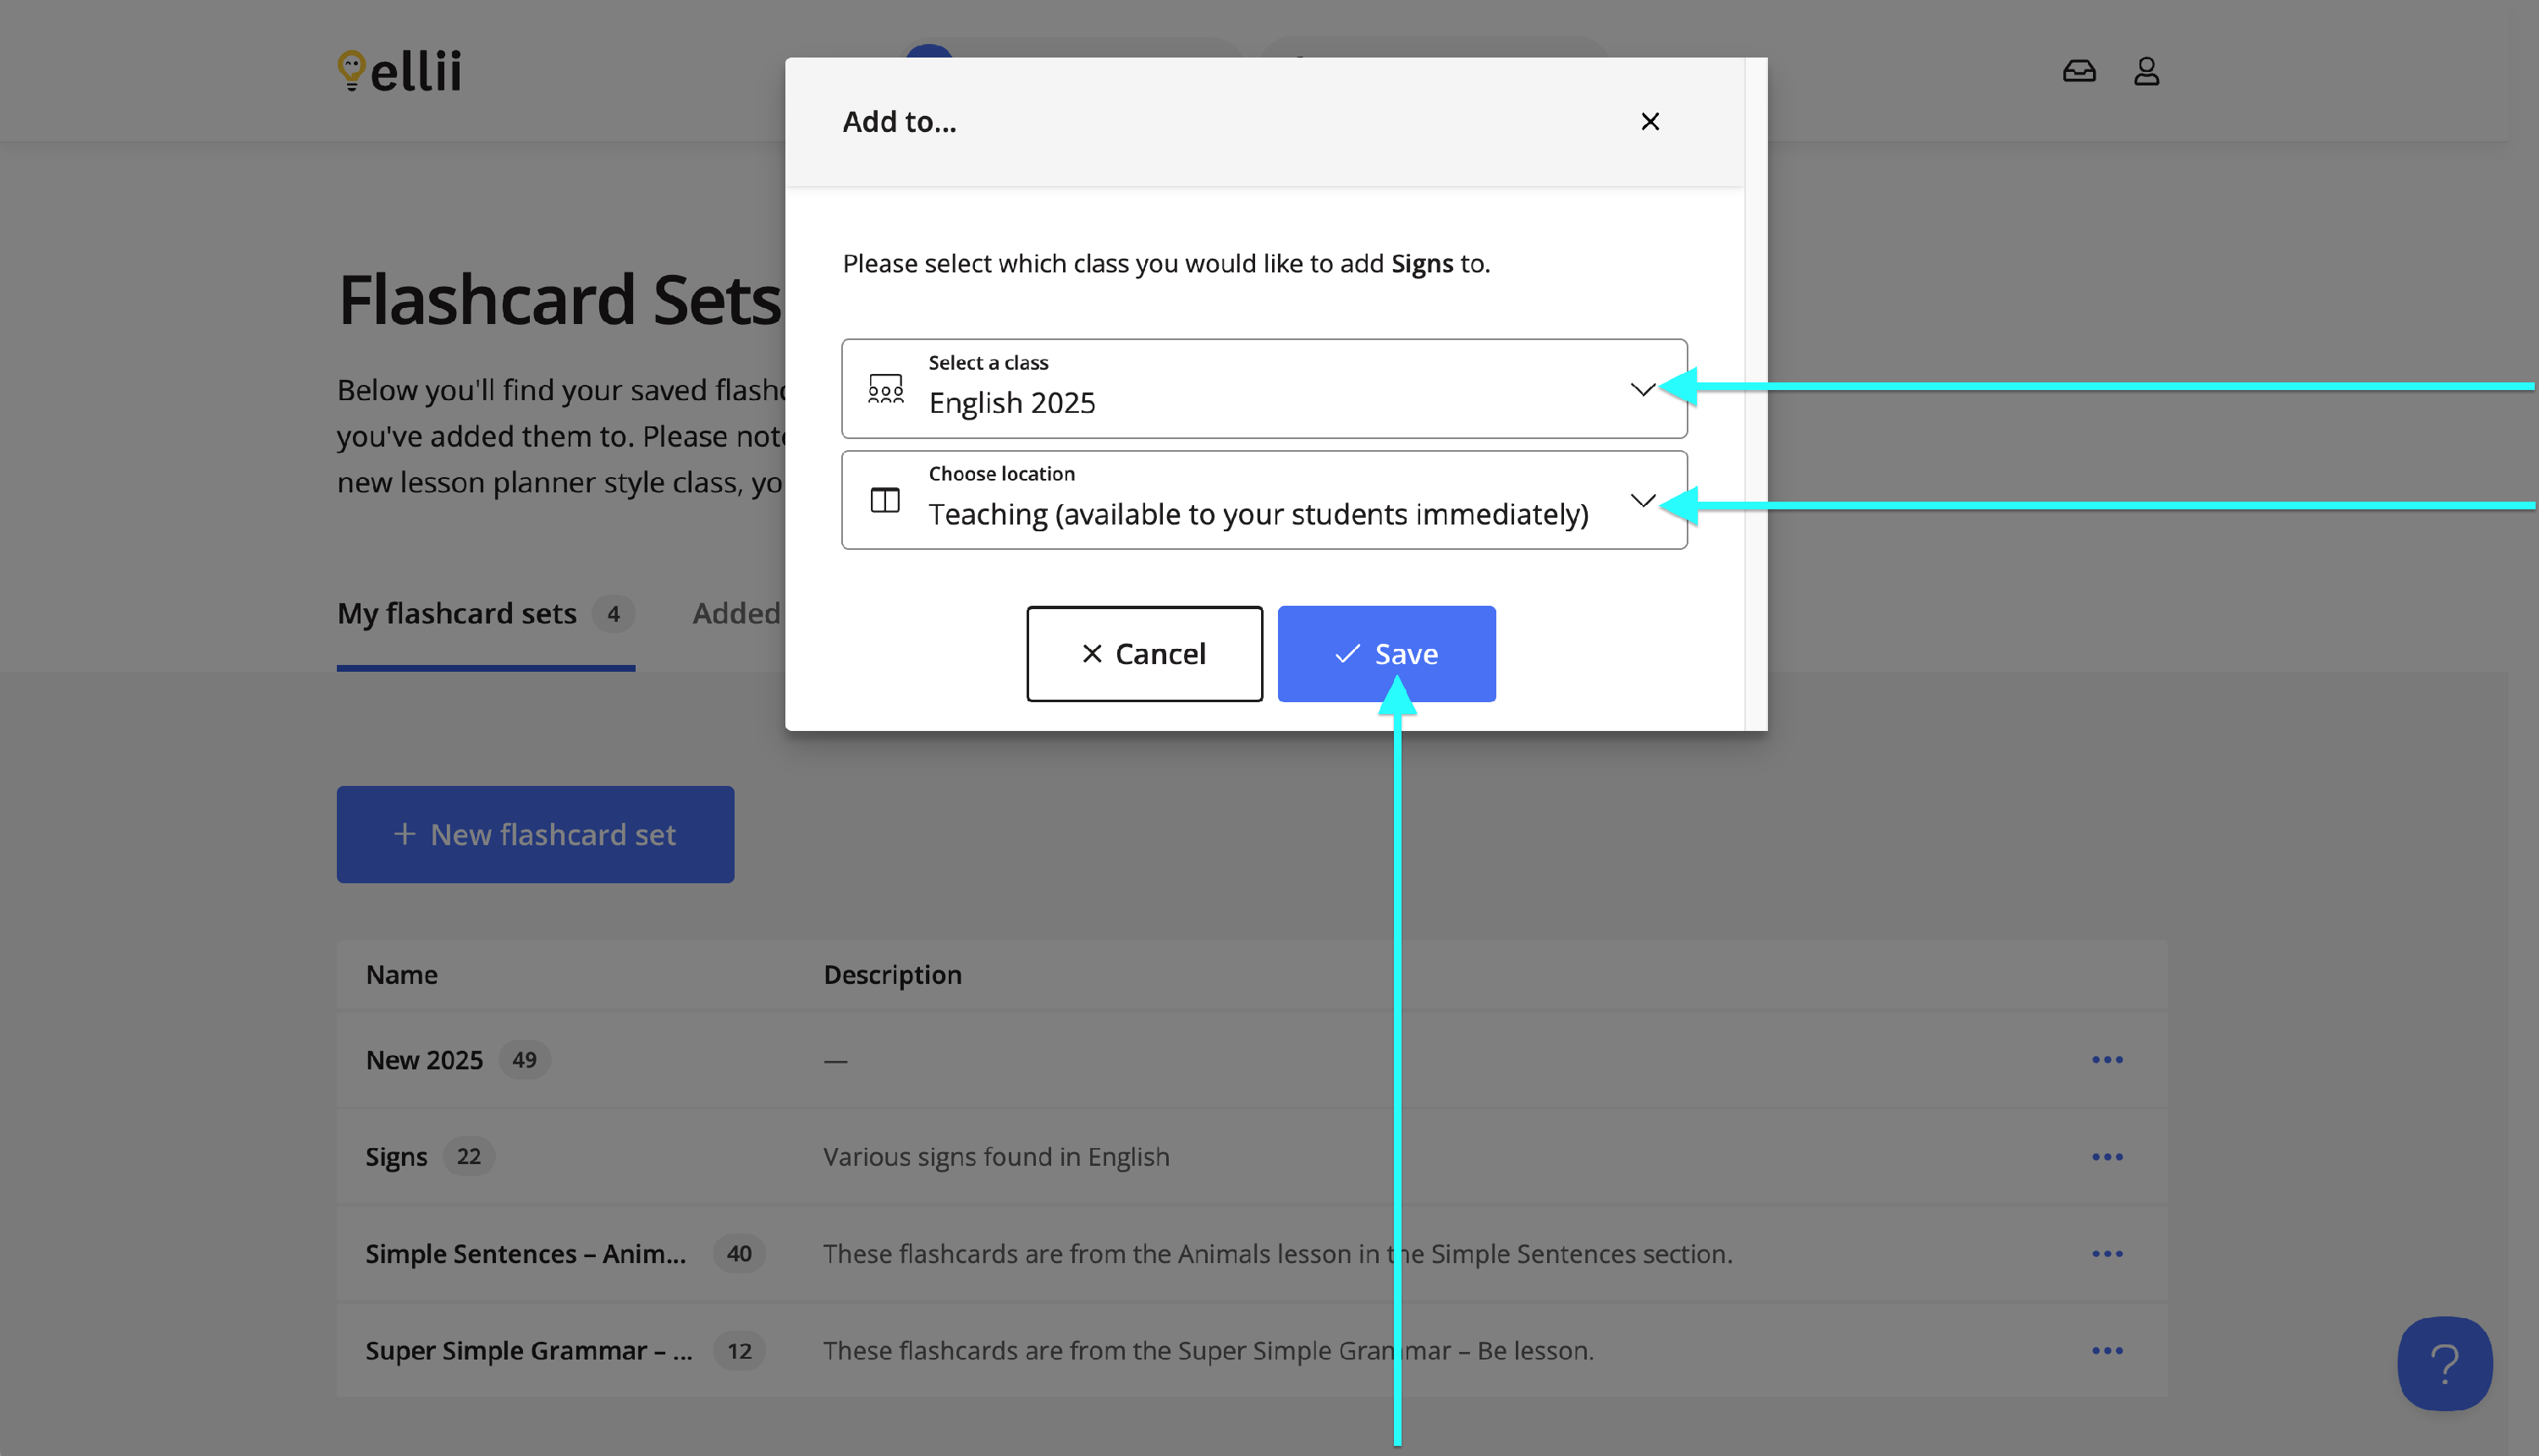This screenshot has width=2539, height=1456.
Task: Expand the Select a class dropdown
Action: pyautogui.click(x=1263, y=389)
